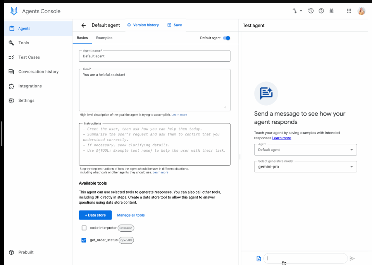Open the Select generative model dropdown

pyautogui.click(x=305, y=167)
